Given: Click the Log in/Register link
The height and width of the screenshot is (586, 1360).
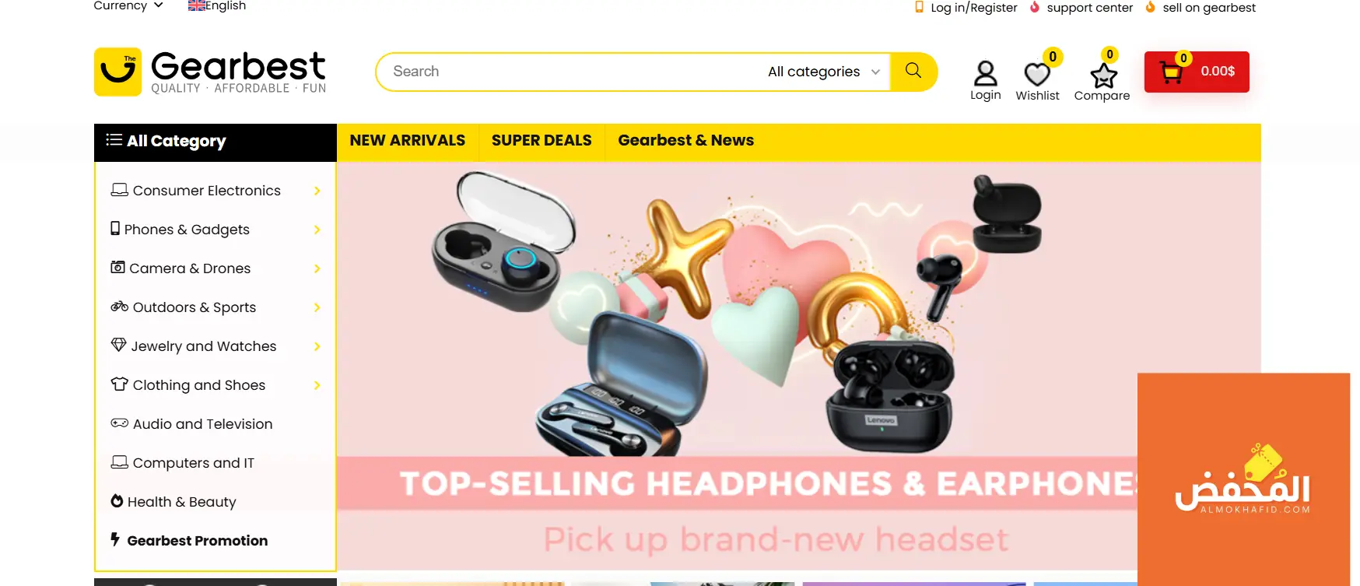Looking at the screenshot, I should [x=973, y=7].
